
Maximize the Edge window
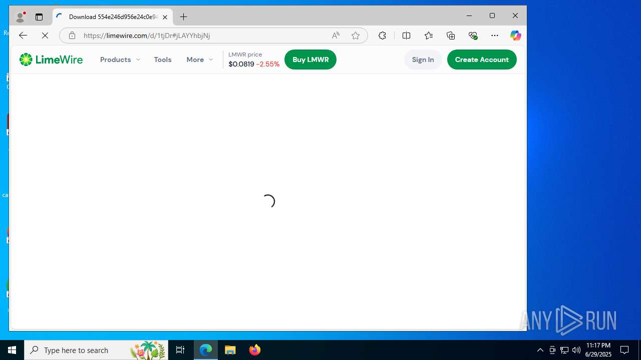pos(492,16)
